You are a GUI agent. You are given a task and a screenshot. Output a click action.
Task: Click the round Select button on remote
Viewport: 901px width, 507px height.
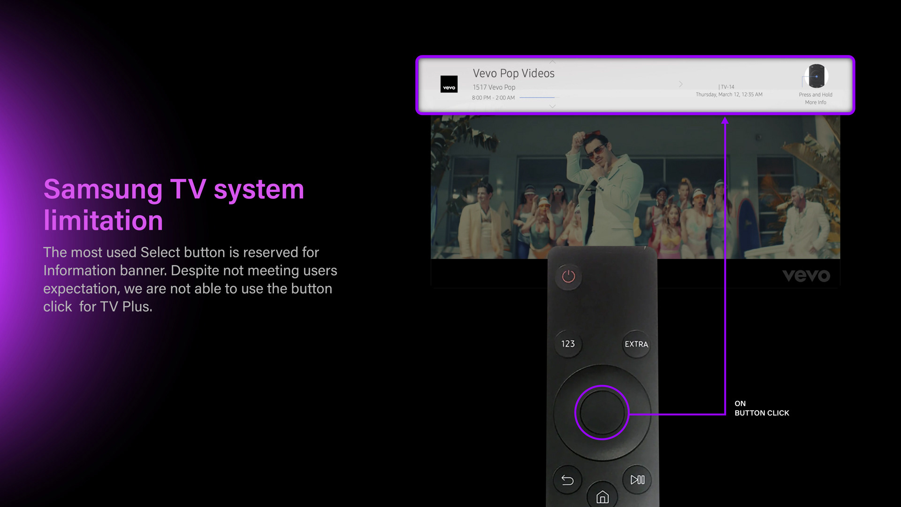(602, 413)
